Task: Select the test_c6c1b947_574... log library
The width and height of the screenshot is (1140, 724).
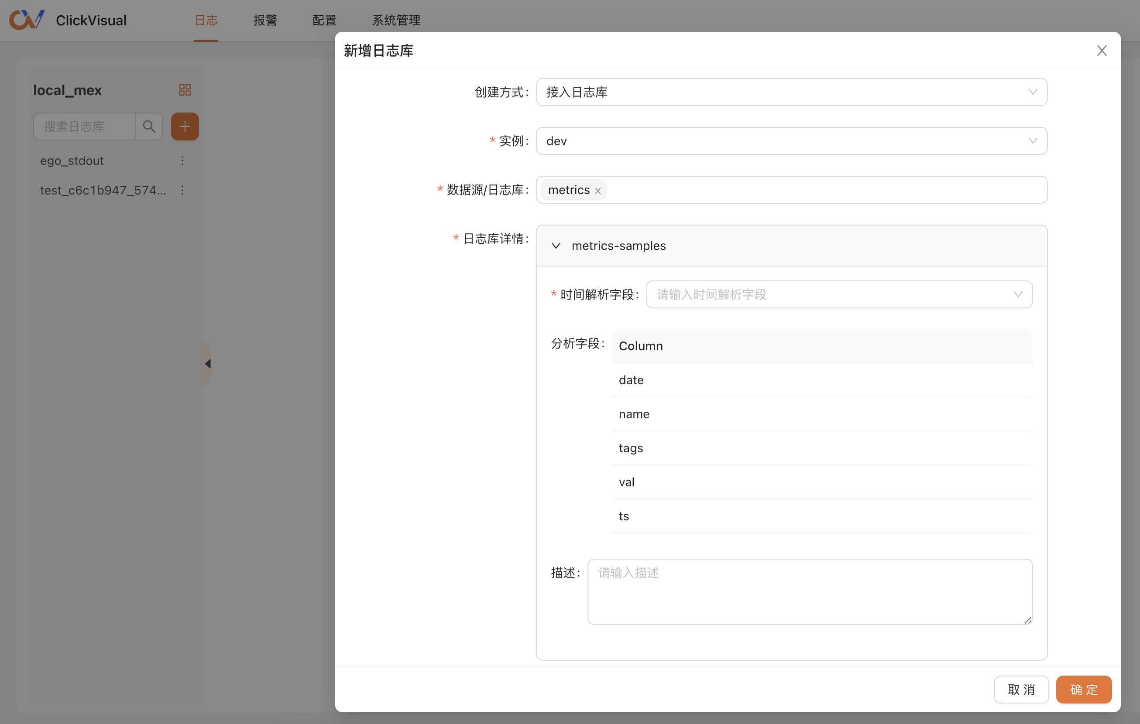Action: pyautogui.click(x=103, y=190)
